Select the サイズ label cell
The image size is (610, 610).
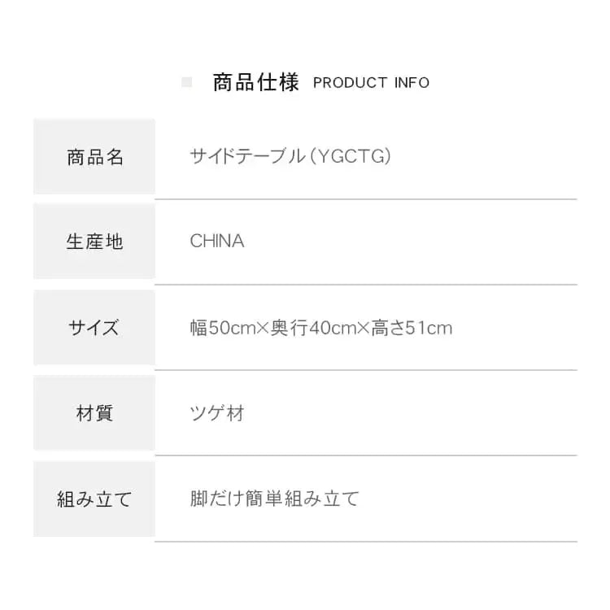click(x=94, y=328)
